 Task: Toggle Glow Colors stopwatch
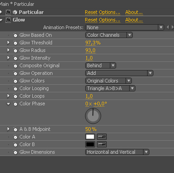pos(15,81)
